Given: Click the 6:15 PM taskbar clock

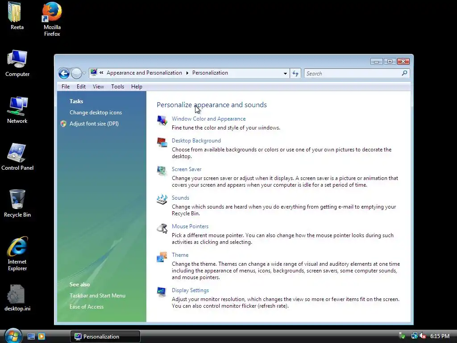Looking at the screenshot, I should click(440, 336).
